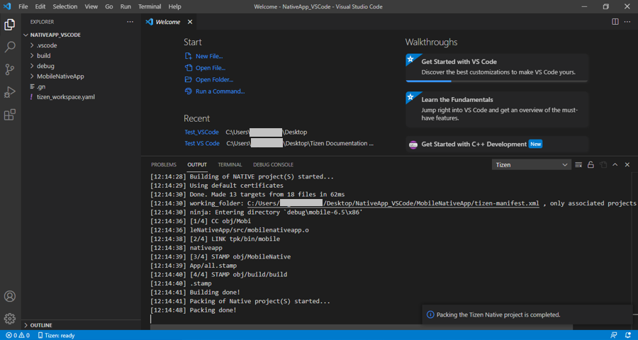638x340 pixels.
Task: Click the Open Folder... link
Action: tap(214, 79)
